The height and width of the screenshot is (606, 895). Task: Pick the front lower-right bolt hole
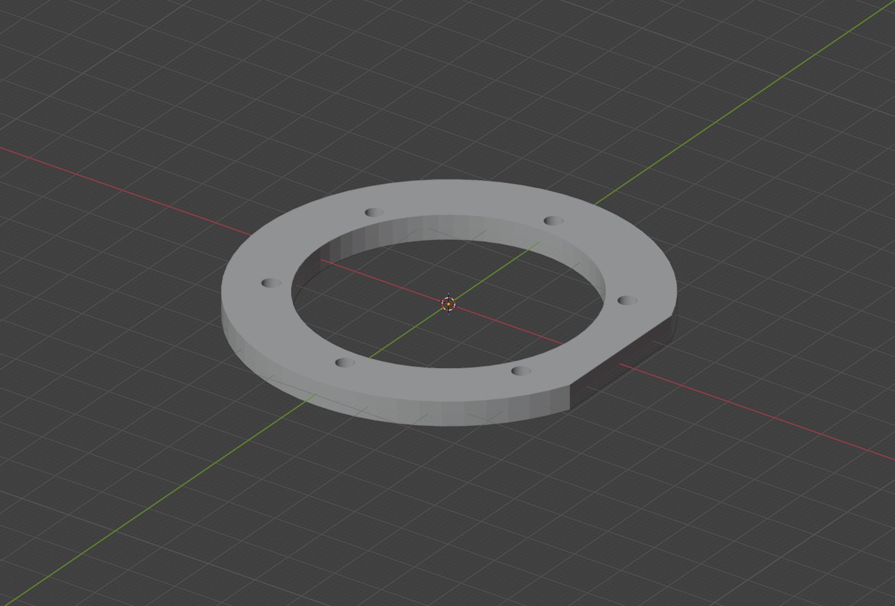coord(521,371)
